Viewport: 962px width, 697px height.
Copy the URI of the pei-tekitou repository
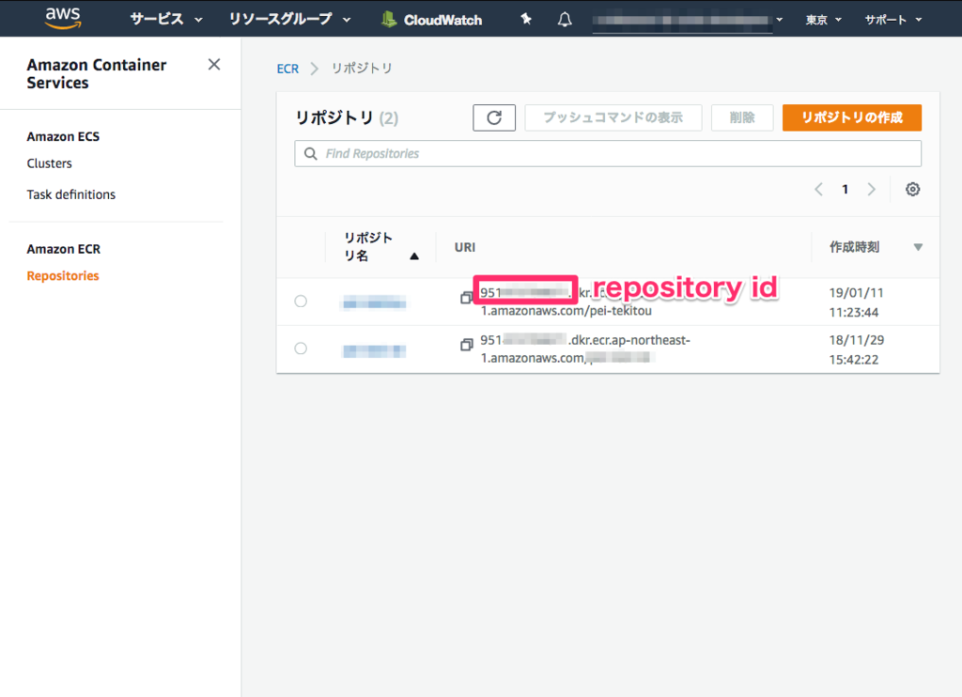466,298
